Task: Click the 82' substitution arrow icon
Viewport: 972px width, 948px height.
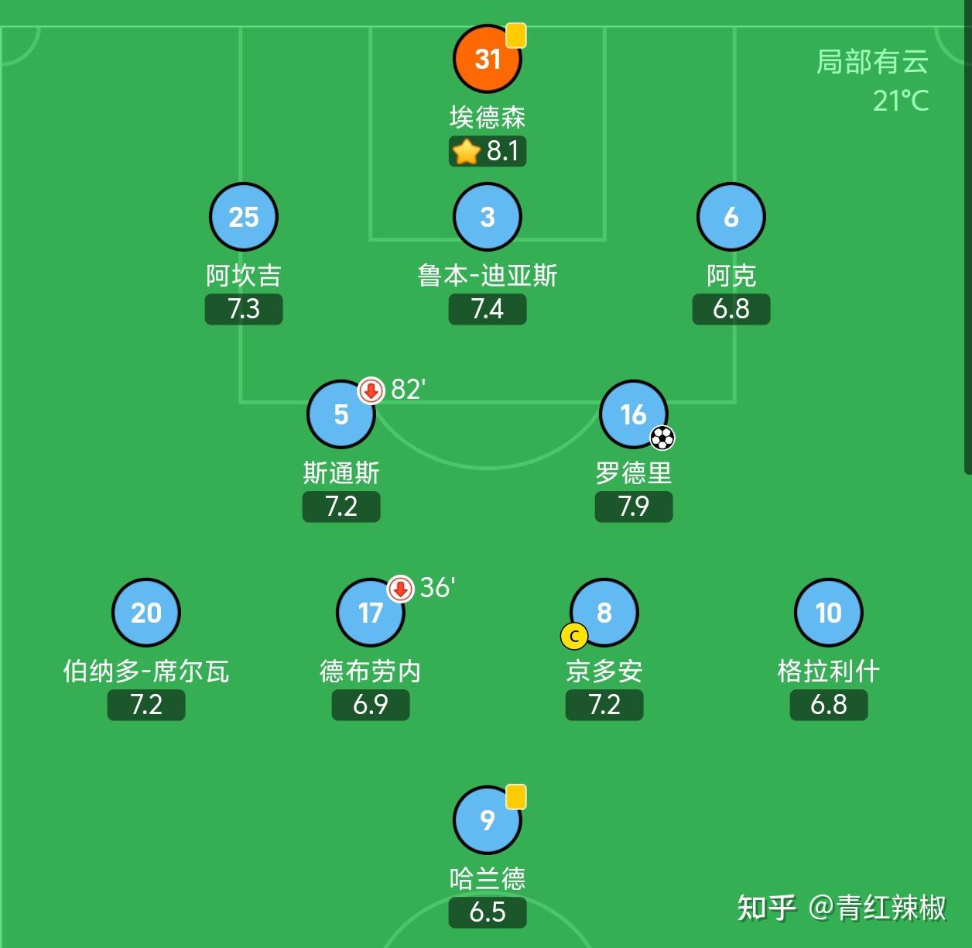Action: point(371,390)
